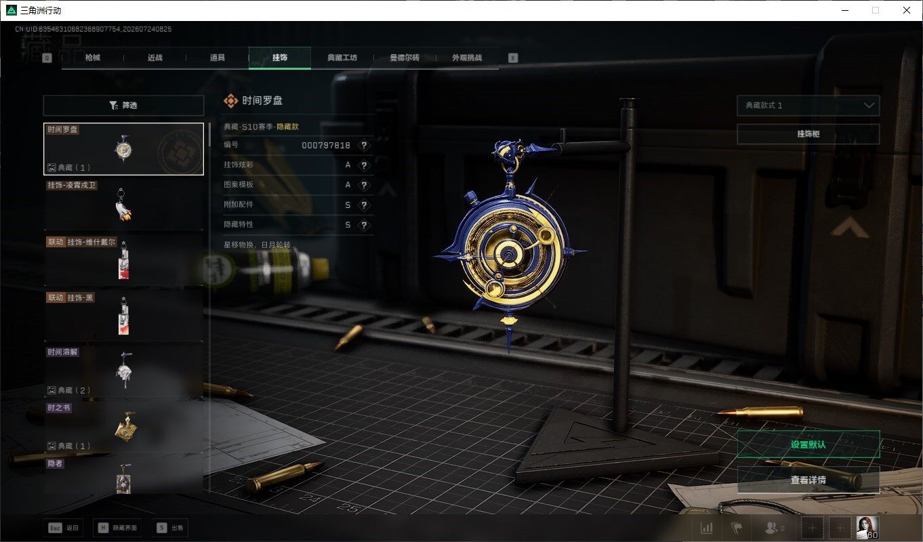Open the 枪械 tab
923x542 pixels.
click(x=93, y=58)
